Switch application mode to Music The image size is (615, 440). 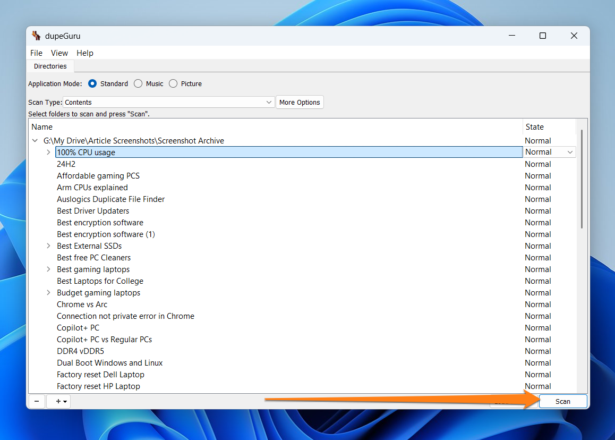[x=138, y=83]
